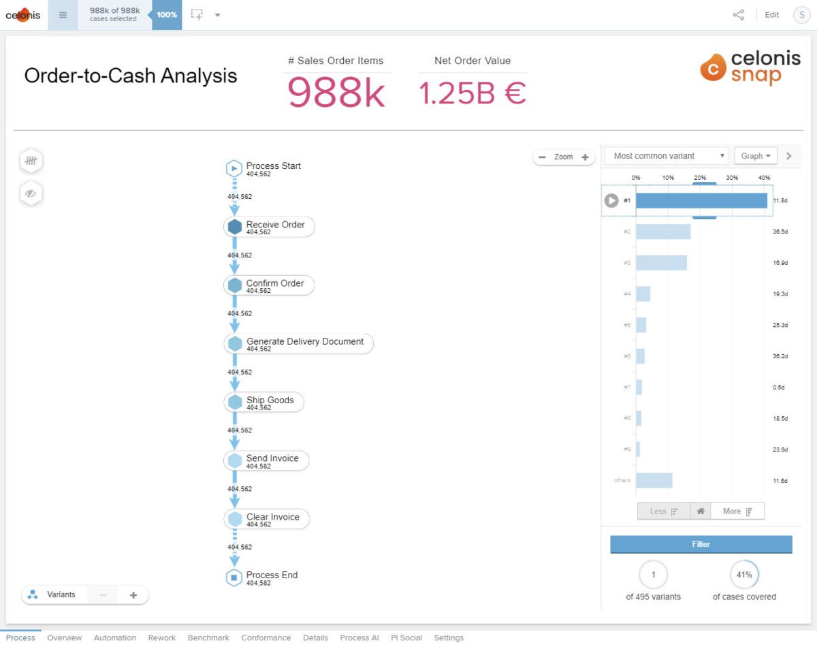Click the Edit link in the top right
The height and width of the screenshot is (647, 817).
(x=771, y=14)
